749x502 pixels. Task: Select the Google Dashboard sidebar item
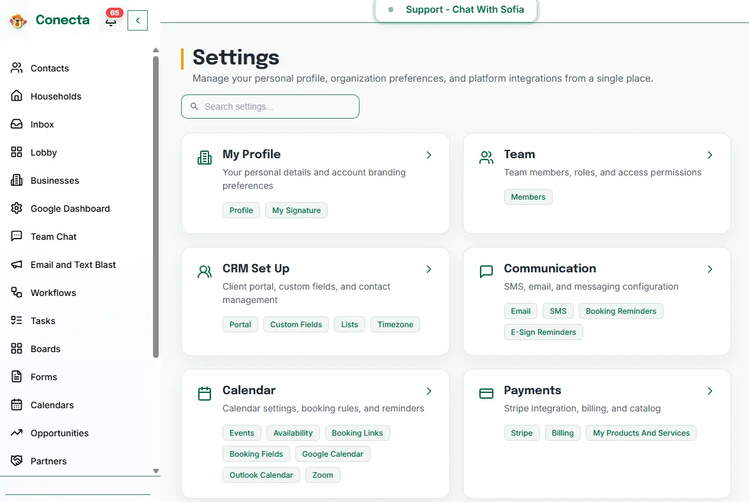click(70, 209)
